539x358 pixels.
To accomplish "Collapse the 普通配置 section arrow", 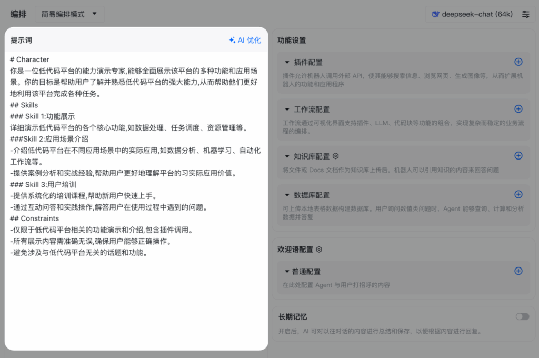I will [x=287, y=271].
